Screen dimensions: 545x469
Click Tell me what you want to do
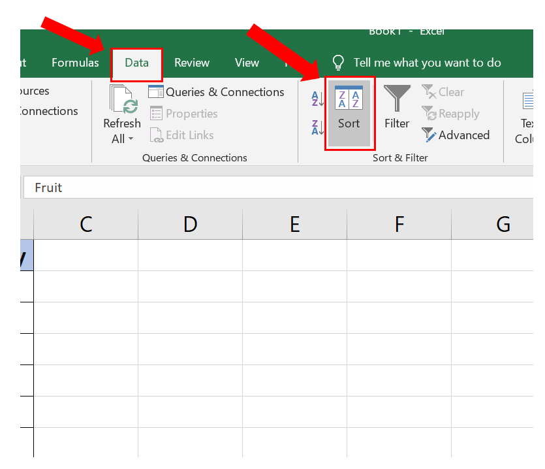[427, 63]
